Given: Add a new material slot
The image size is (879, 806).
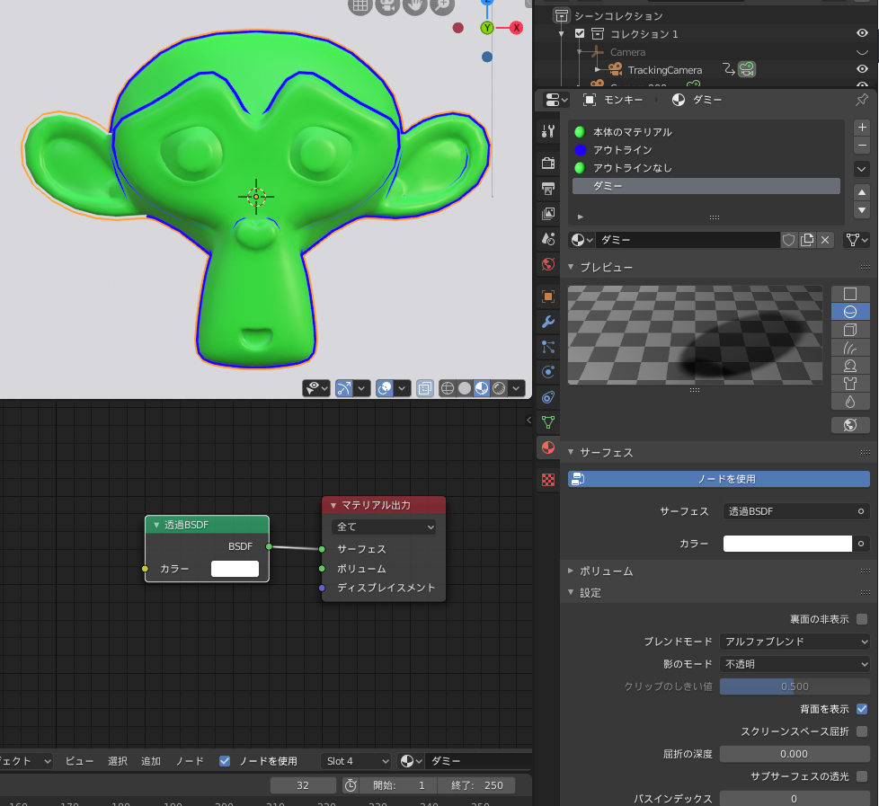Looking at the screenshot, I should (x=862, y=128).
